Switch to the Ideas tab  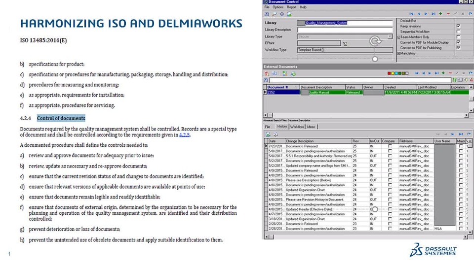pyautogui.click(x=311, y=127)
